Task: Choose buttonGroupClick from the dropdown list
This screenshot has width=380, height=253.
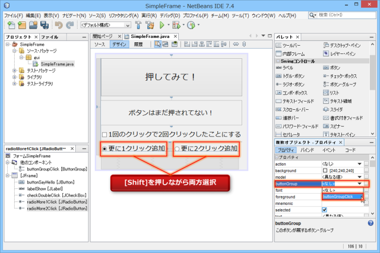Action: (x=341, y=197)
